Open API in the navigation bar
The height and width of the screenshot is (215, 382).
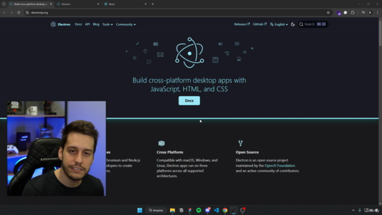coord(87,24)
